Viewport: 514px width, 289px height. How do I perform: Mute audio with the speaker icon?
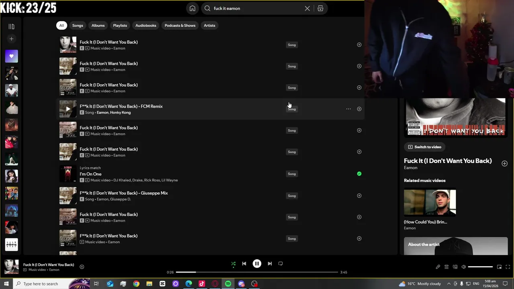(x=463, y=267)
